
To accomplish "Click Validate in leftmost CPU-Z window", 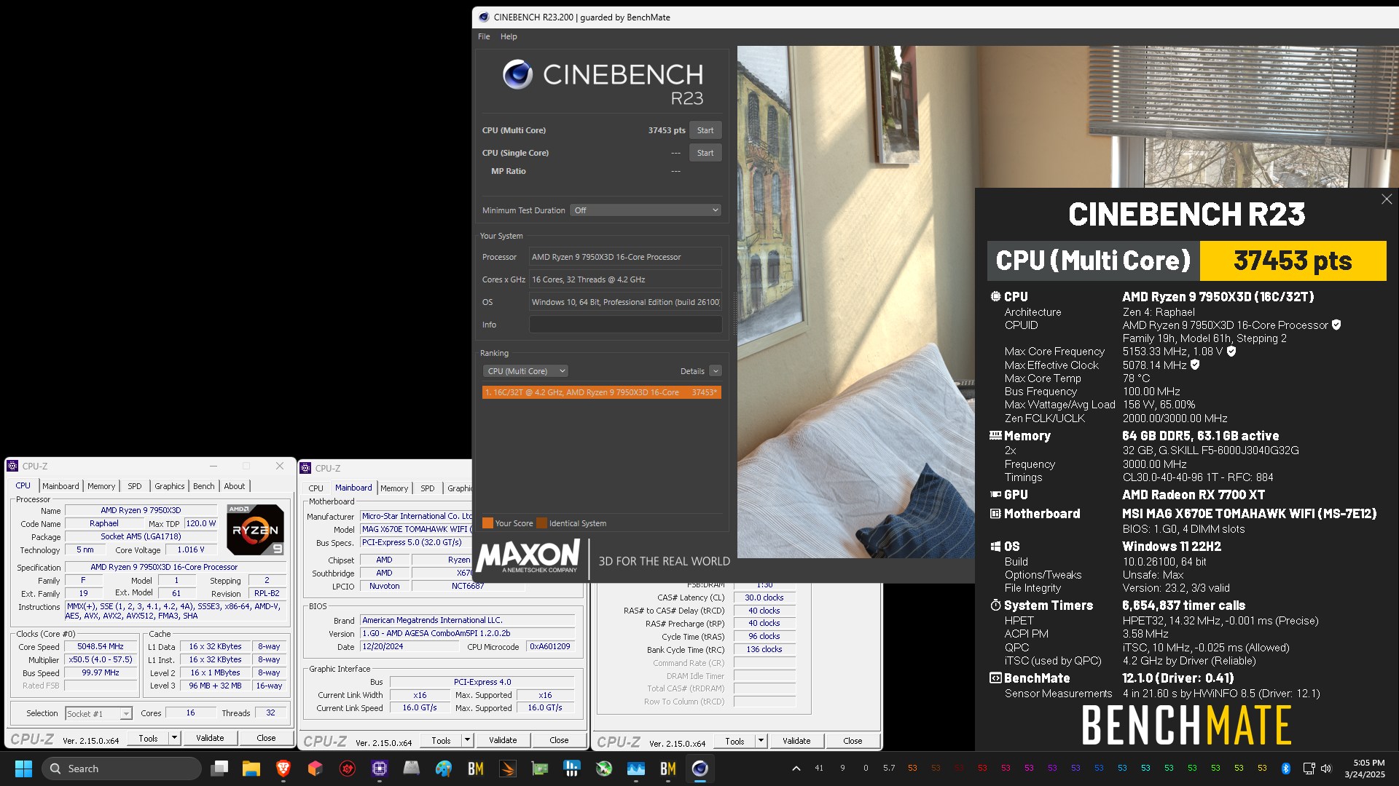I will click(210, 738).
